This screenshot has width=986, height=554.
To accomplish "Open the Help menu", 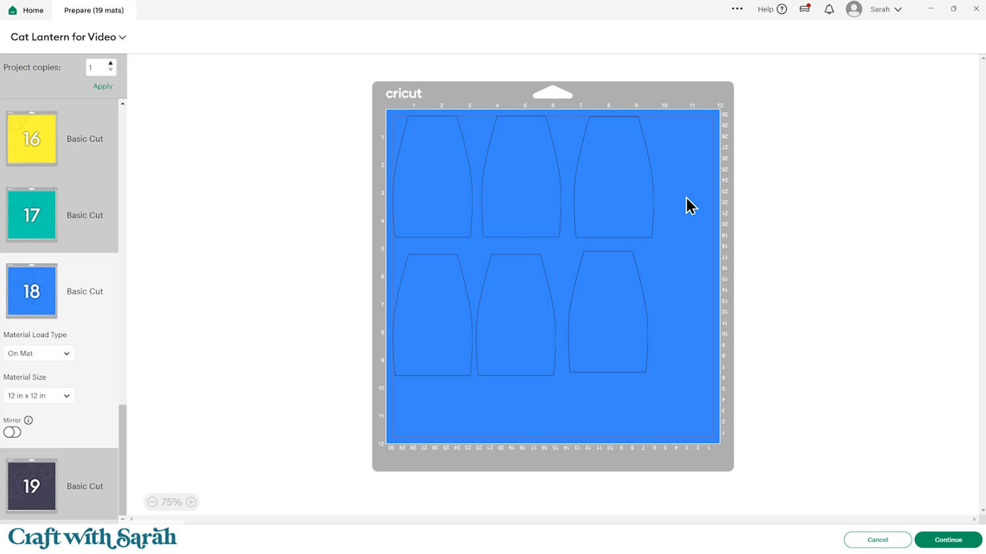I will (x=772, y=9).
